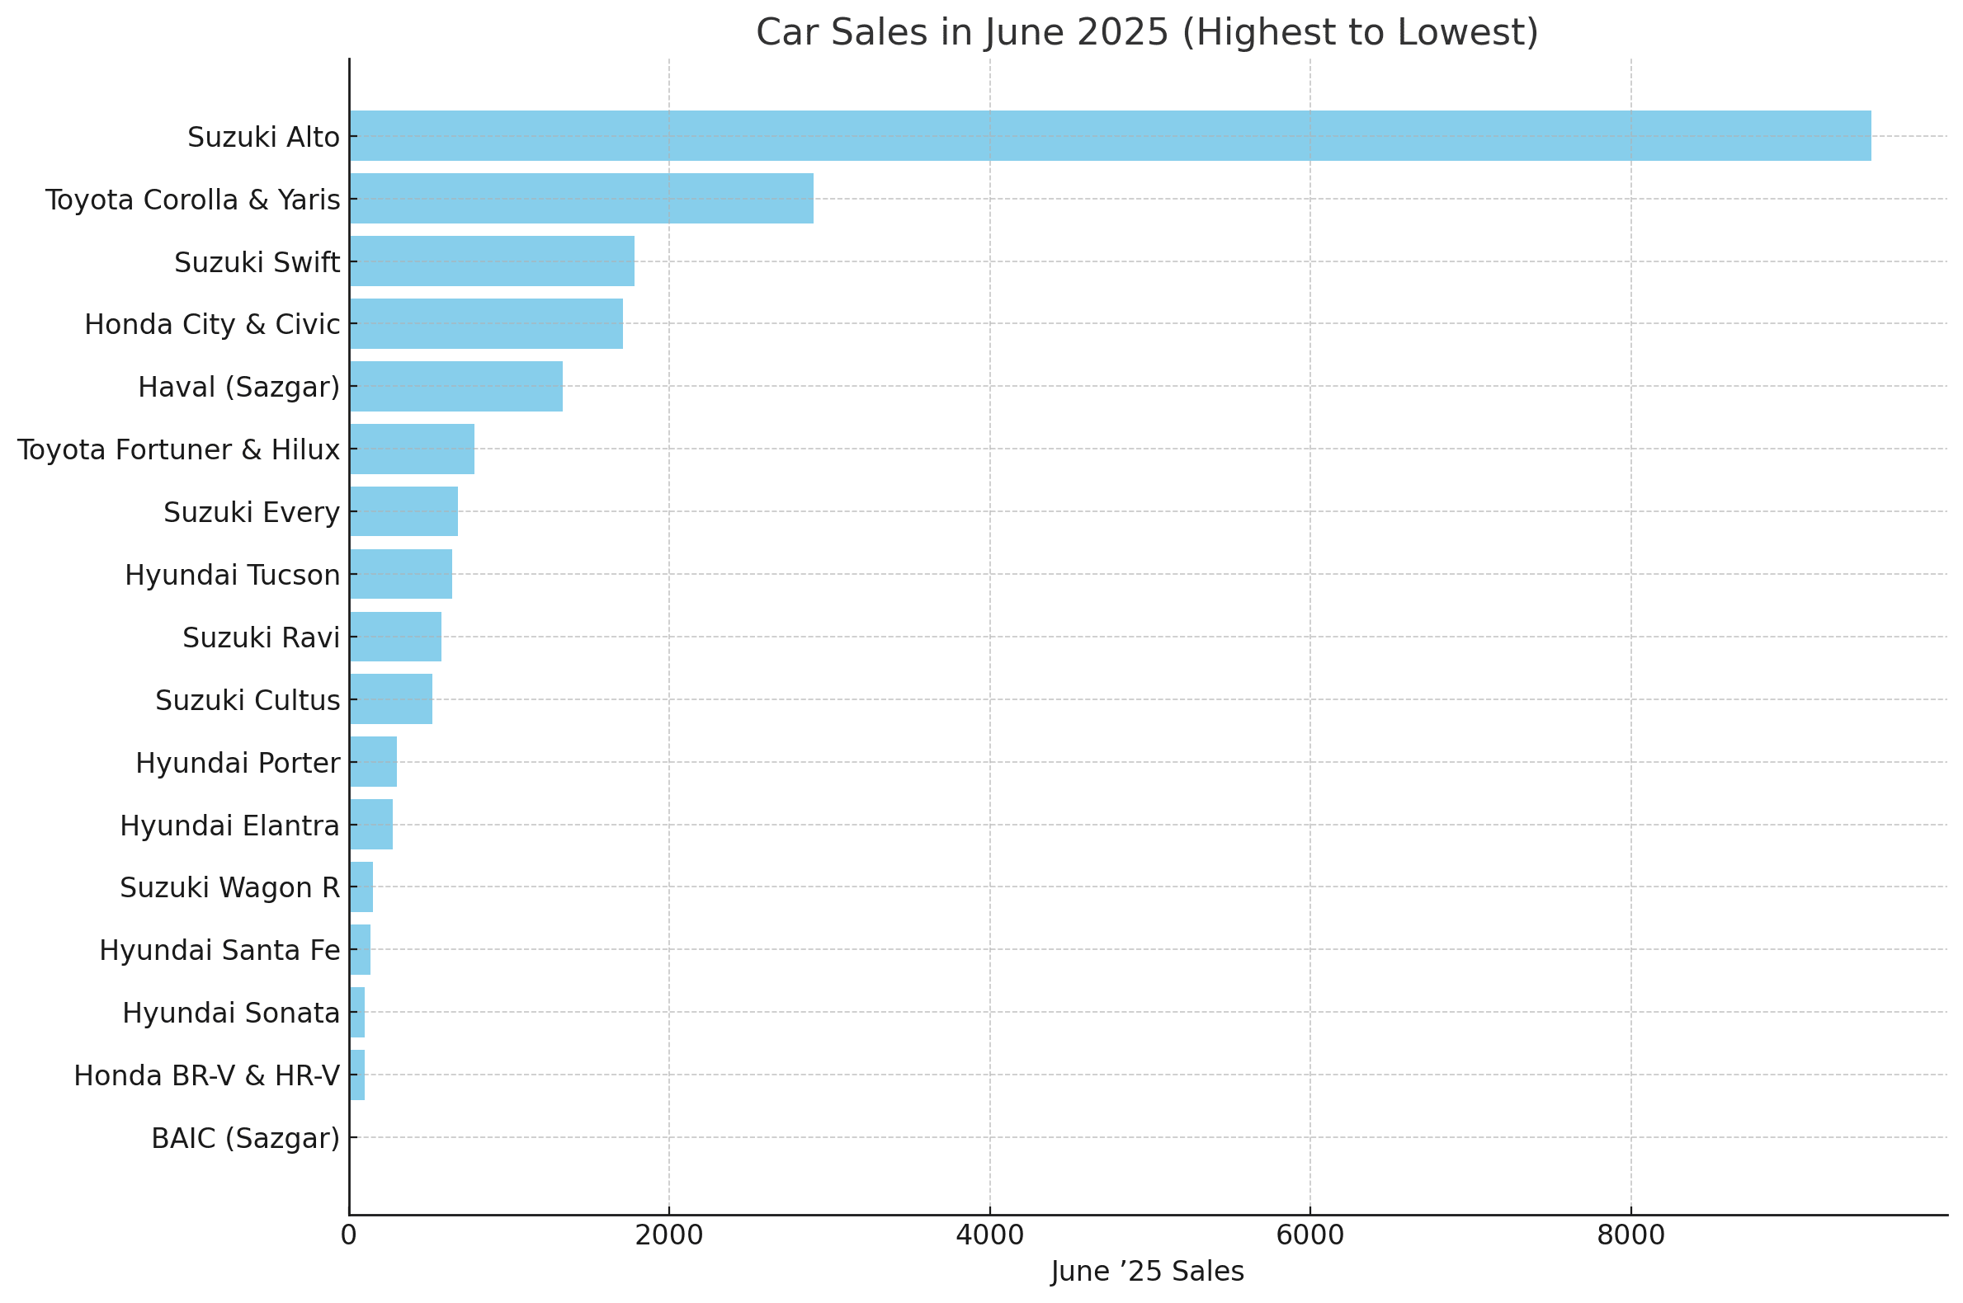Click the Hyundai Porter bar
Screen dimensions: 1963x1303
(373, 762)
